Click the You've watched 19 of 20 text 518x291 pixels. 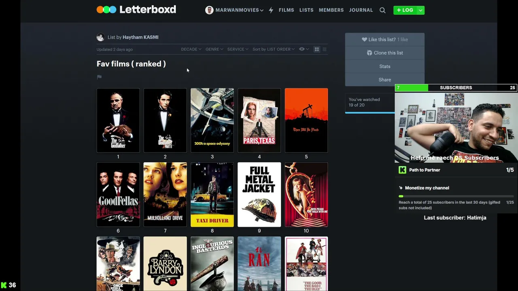click(x=364, y=102)
